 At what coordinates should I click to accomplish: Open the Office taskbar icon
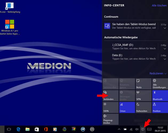point(46,129)
